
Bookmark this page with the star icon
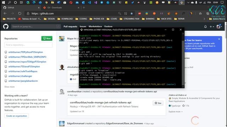point(132,13)
